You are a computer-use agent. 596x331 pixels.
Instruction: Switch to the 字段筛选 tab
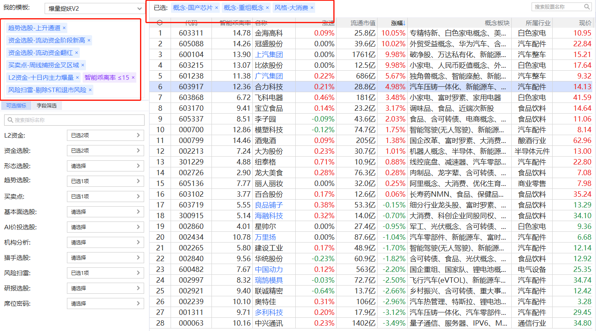(x=47, y=105)
